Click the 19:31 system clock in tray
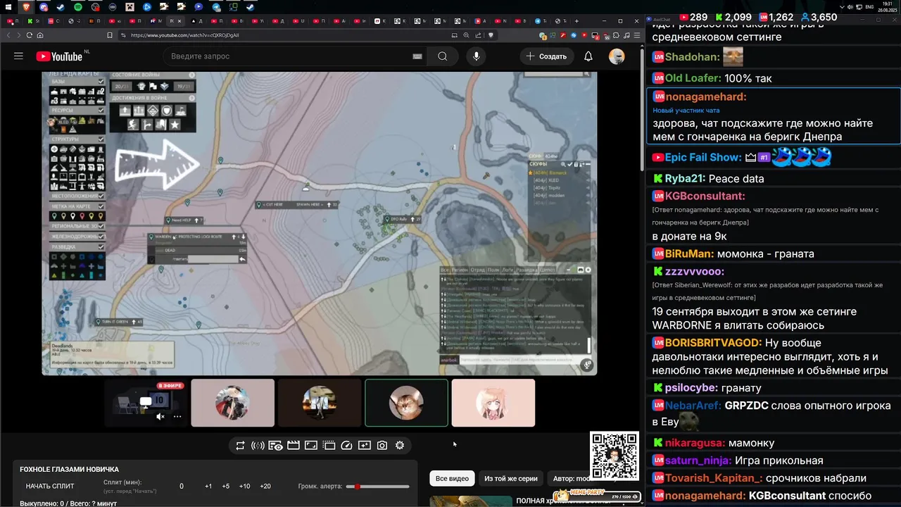Screen dimensions: 901x507 pyautogui.click(x=887, y=4)
